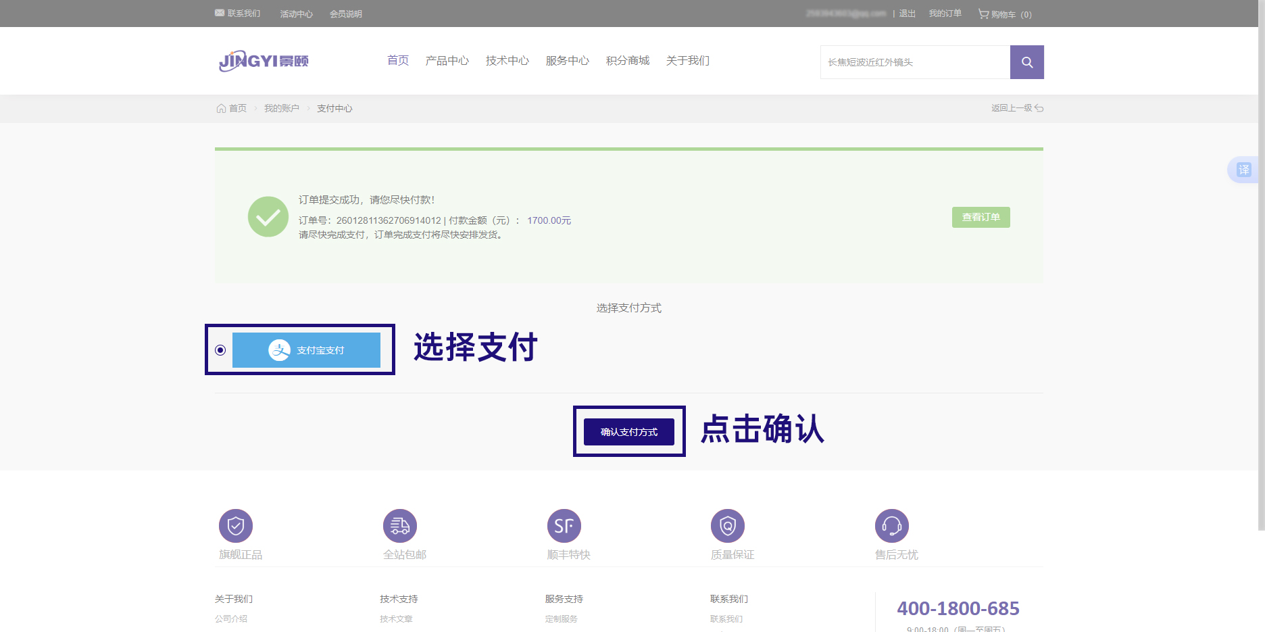Click the translate floating icon
Image resolution: width=1265 pixels, height=632 pixels.
1243,170
